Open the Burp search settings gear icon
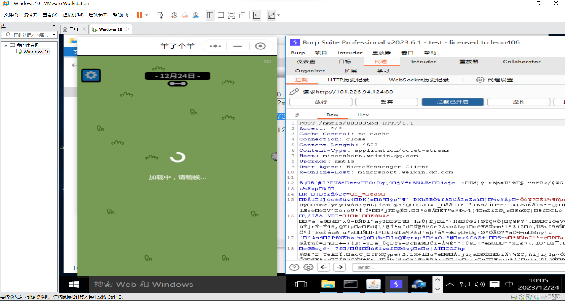This screenshot has height=301, width=565. tap(308, 267)
